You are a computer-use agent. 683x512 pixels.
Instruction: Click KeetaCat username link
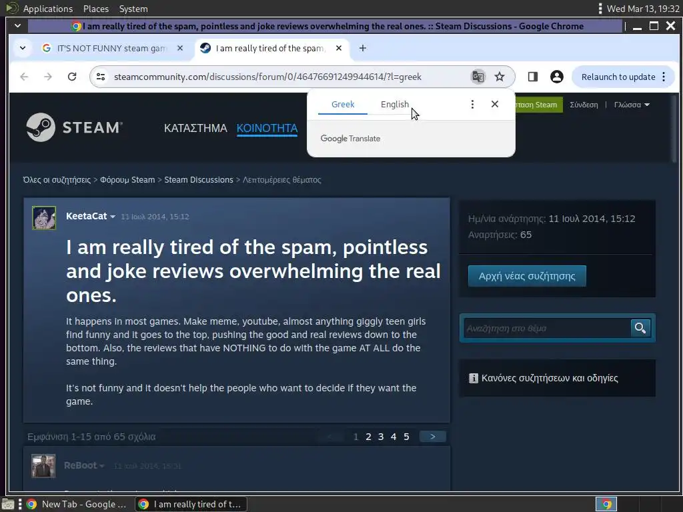(86, 217)
